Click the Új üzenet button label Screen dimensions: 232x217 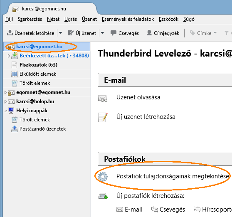[x=86, y=33]
